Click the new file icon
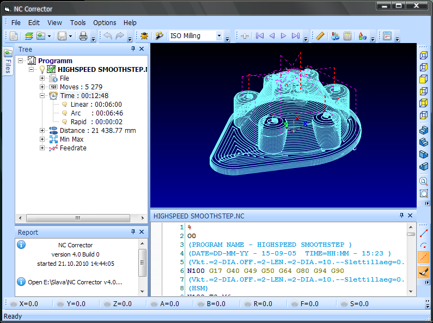 (14, 36)
